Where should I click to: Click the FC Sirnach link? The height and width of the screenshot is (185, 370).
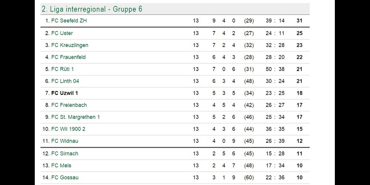tap(64, 154)
